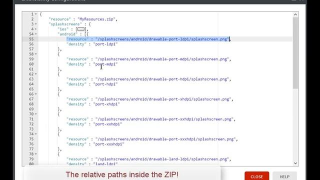Click the editor scrollbar down arrow

(x=295, y=163)
